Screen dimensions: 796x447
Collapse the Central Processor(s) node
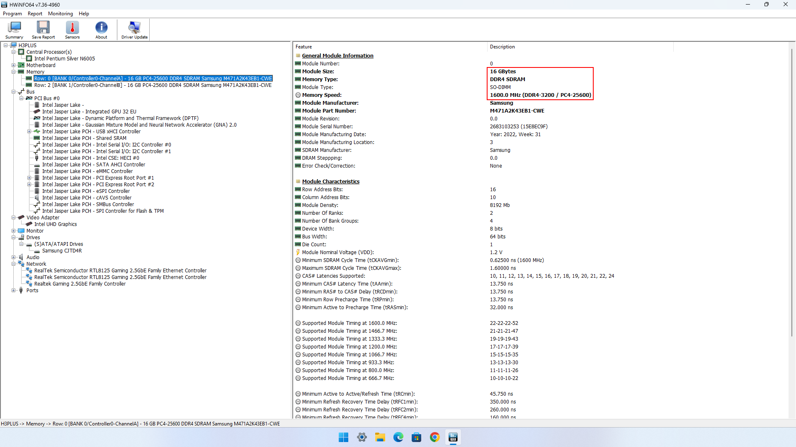[x=14, y=52]
